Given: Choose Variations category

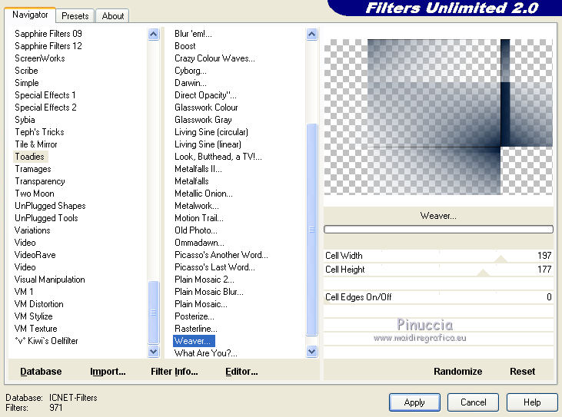Looking at the screenshot, I should click(32, 230).
